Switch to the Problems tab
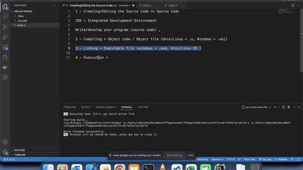Screen dimensions: 303x170 pyautogui.click(x=70, y=107)
